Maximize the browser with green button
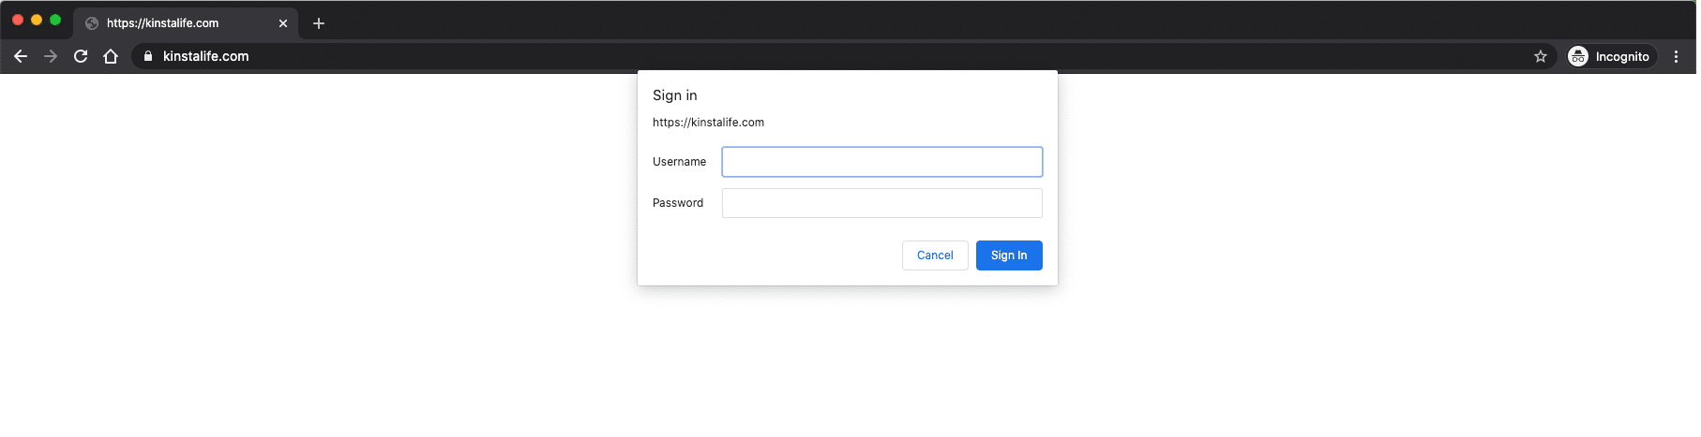 click(55, 20)
